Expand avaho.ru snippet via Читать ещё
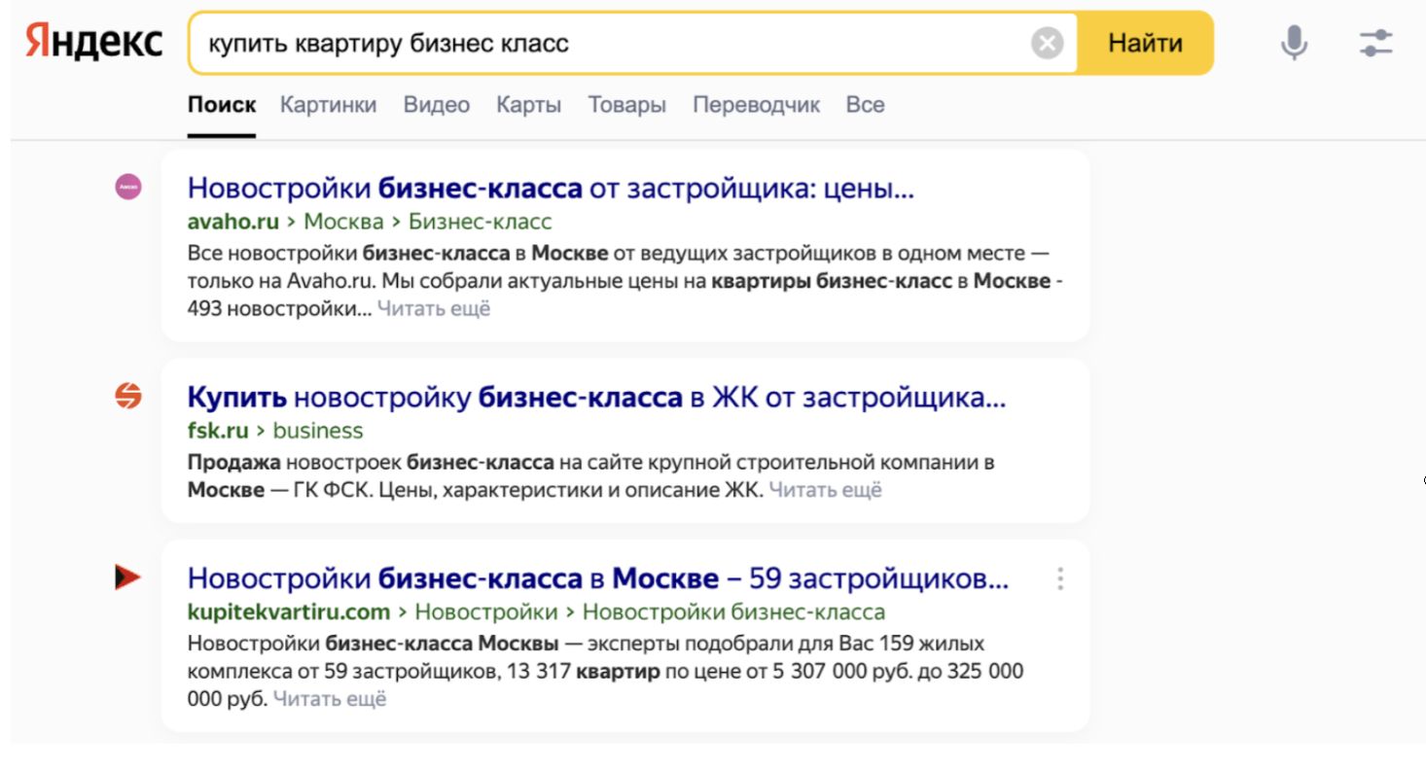This screenshot has width=1426, height=768. (434, 309)
